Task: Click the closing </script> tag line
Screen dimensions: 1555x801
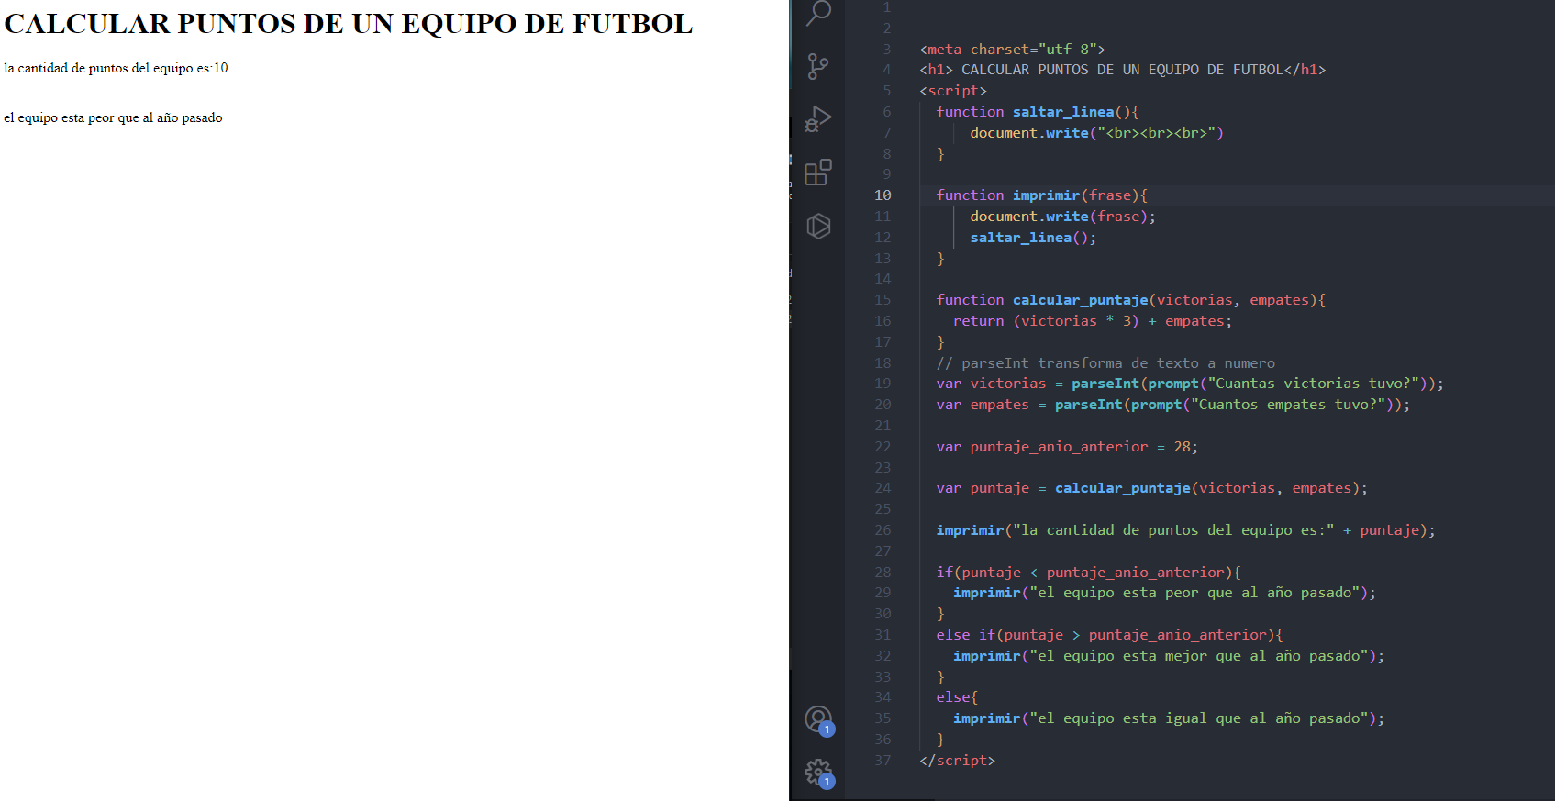Action: tap(957, 761)
